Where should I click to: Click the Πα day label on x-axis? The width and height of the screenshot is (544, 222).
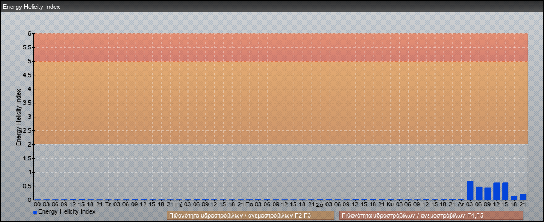[249, 205]
